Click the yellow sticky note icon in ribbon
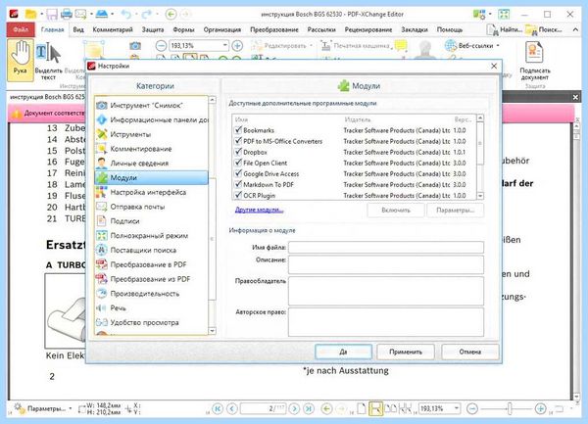 pos(401,46)
